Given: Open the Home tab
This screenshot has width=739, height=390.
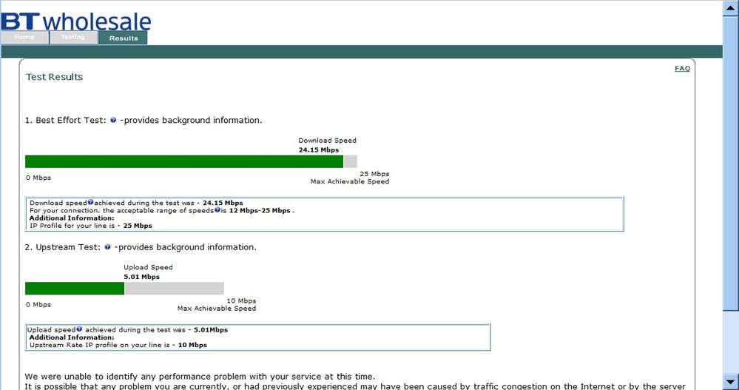Looking at the screenshot, I should tap(24, 37).
